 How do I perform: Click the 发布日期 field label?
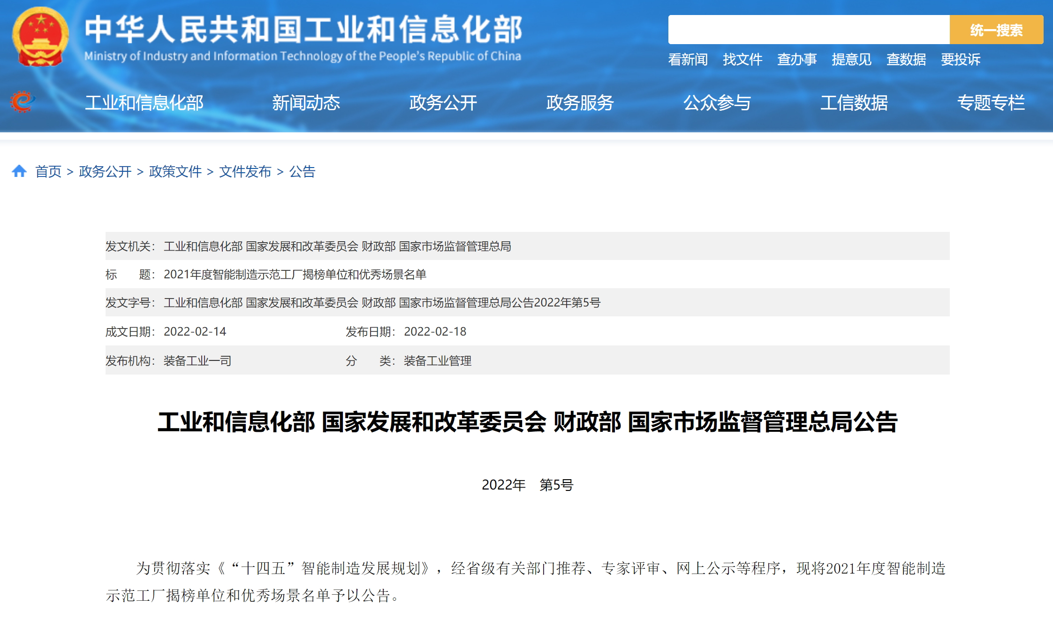370,331
